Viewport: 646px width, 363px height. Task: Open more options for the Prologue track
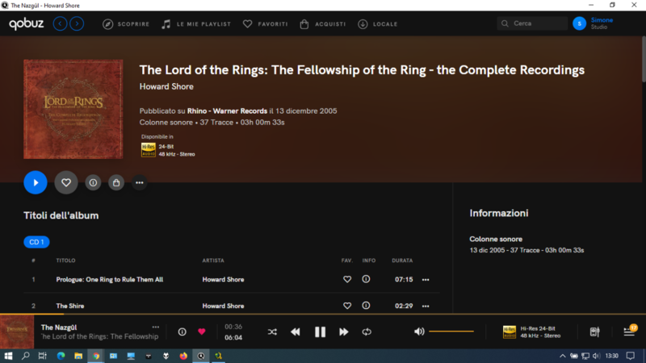coord(426,279)
